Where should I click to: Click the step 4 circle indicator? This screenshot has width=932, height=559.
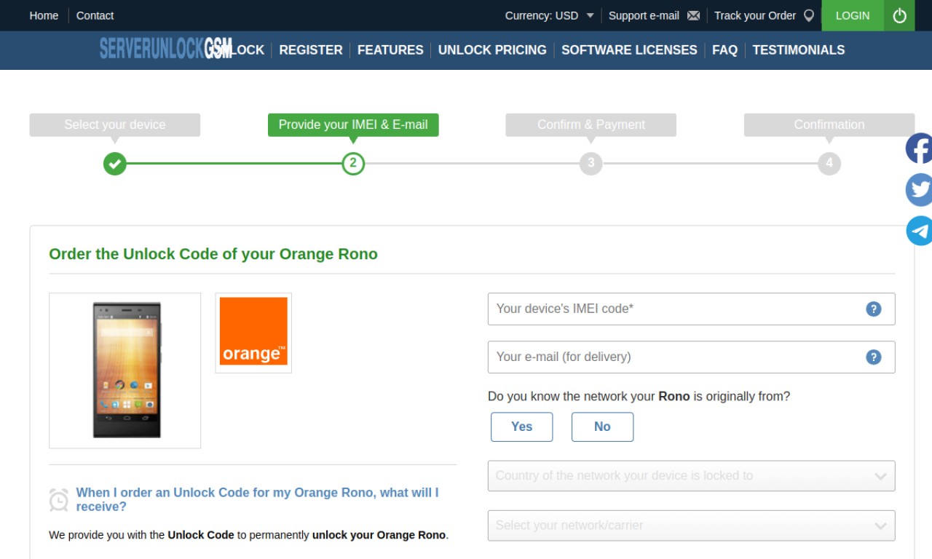[x=829, y=163]
